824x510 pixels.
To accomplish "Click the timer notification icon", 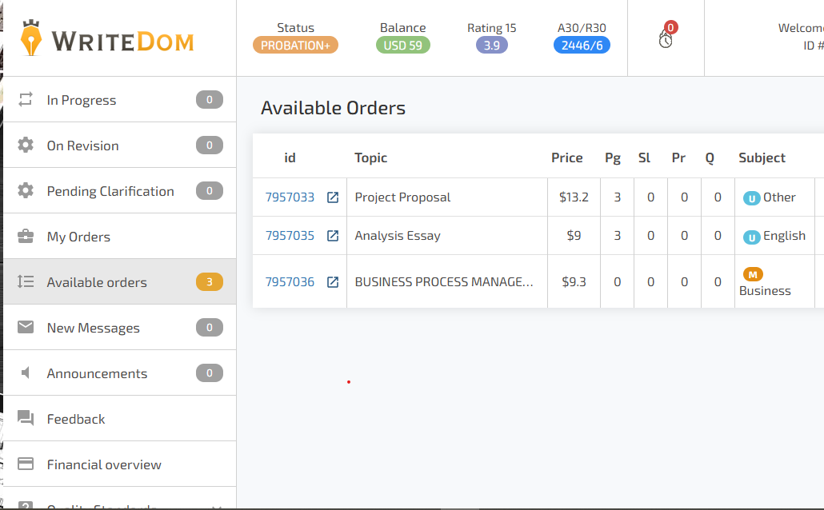I will pyautogui.click(x=666, y=39).
